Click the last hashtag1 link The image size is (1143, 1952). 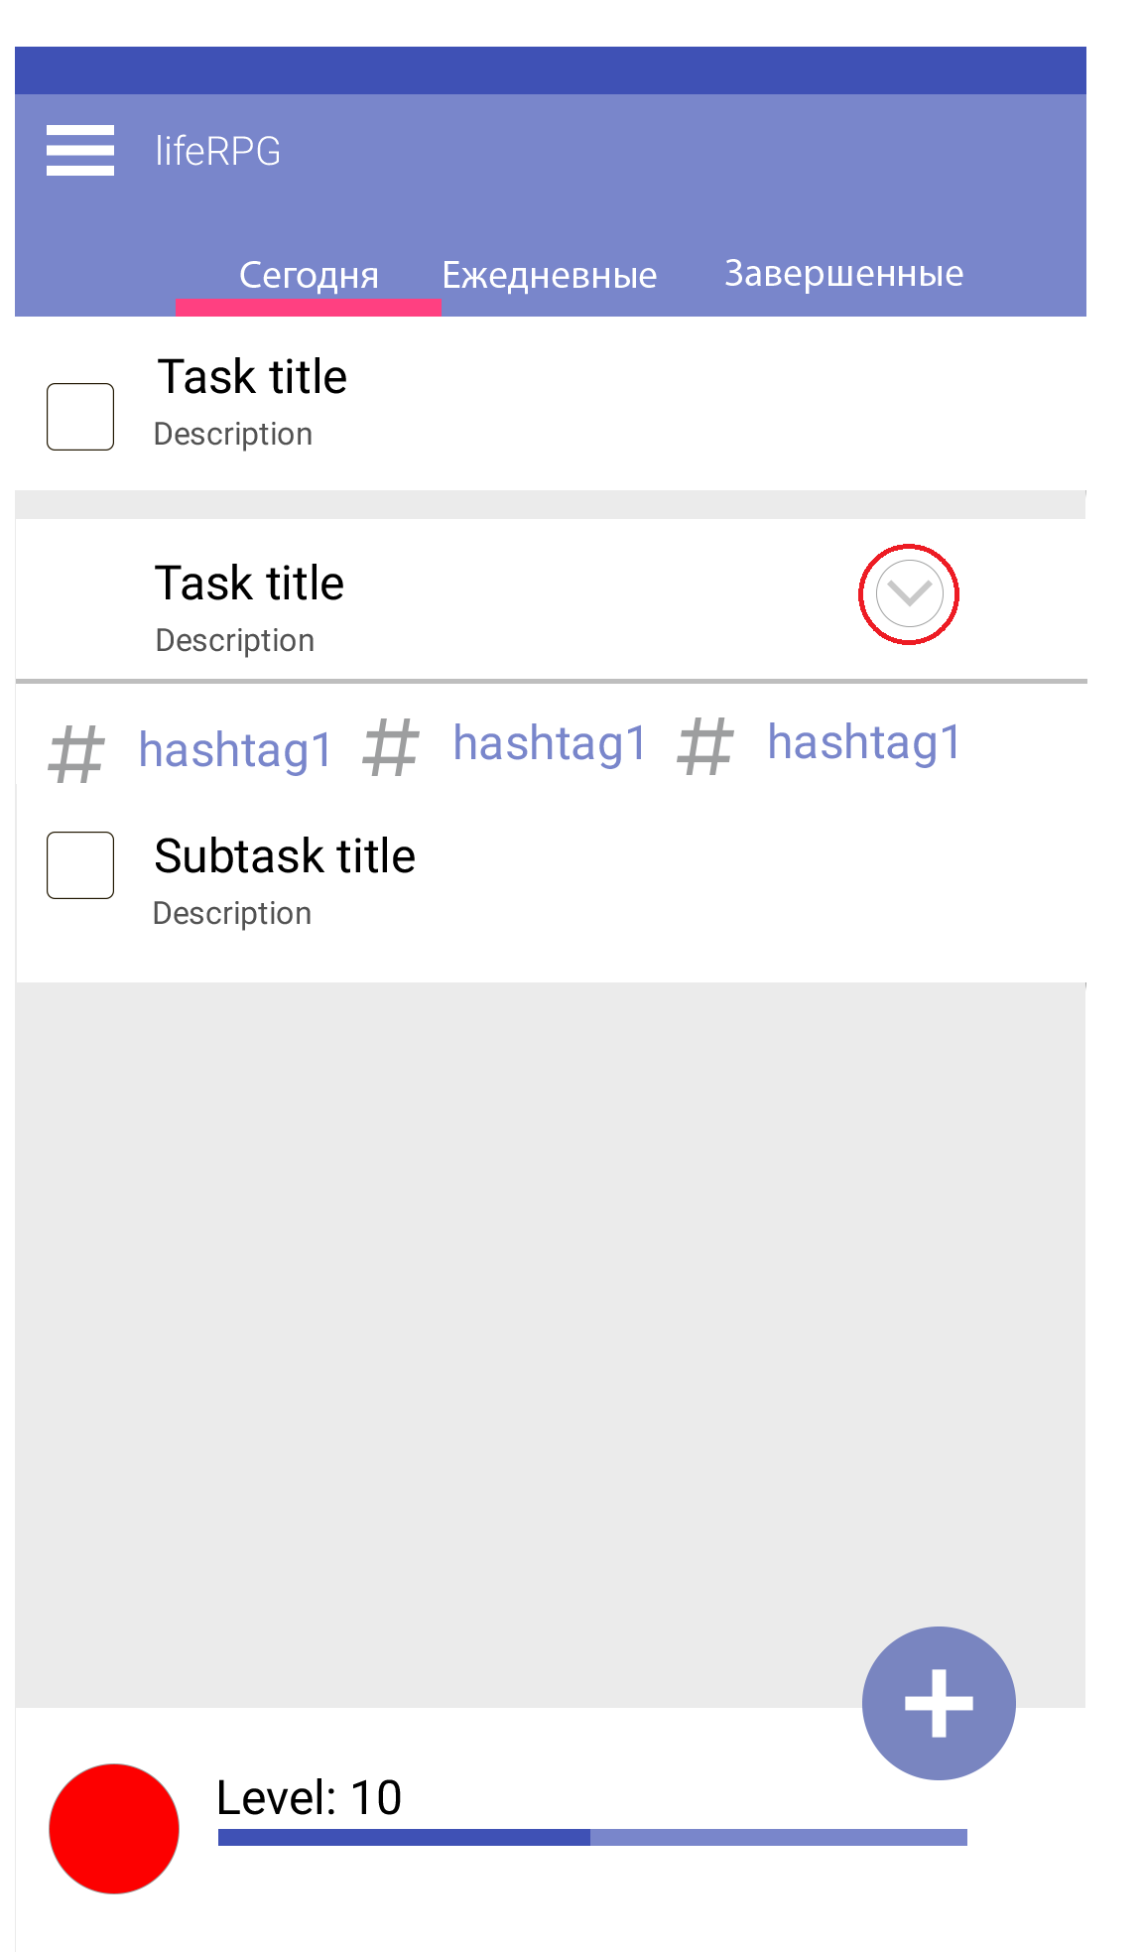click(x=864, y=743)
